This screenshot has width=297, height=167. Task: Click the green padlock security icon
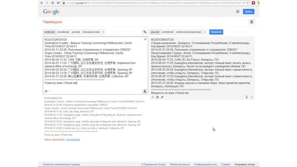pos(64,3)
